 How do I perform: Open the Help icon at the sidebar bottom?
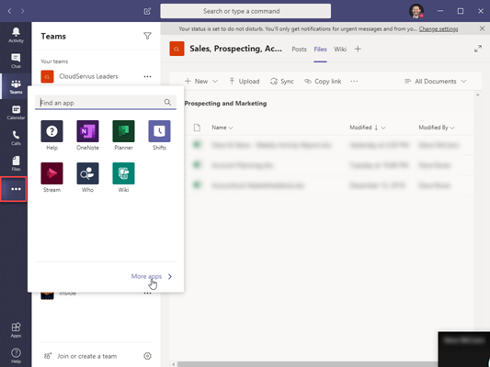point(16,355)
